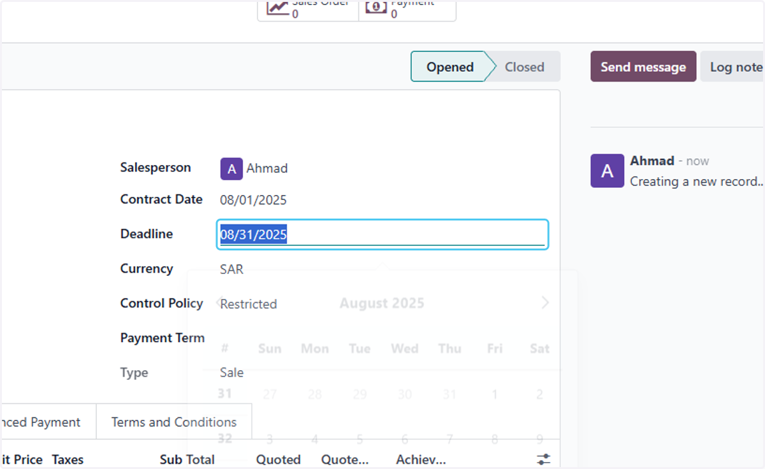Click Contract Date value 08/01/2025

[x=254, y=200]
